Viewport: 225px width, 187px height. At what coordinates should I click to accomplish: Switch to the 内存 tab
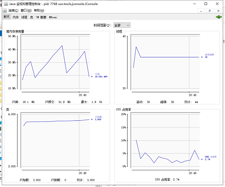coord(16,17)
